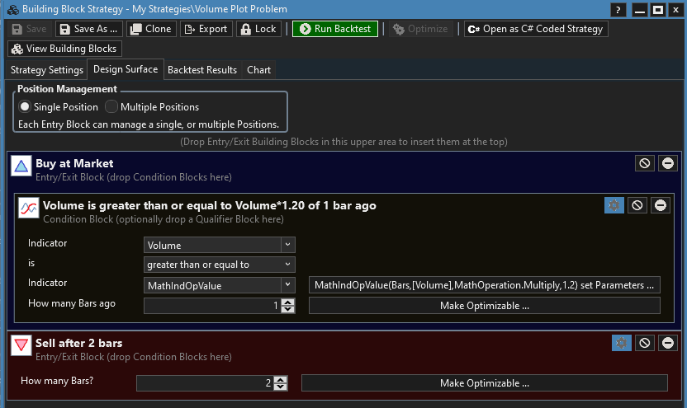Open settings gear of Sell after 2 bars block
Screen dimensions: 687x408
click(622, 343)
